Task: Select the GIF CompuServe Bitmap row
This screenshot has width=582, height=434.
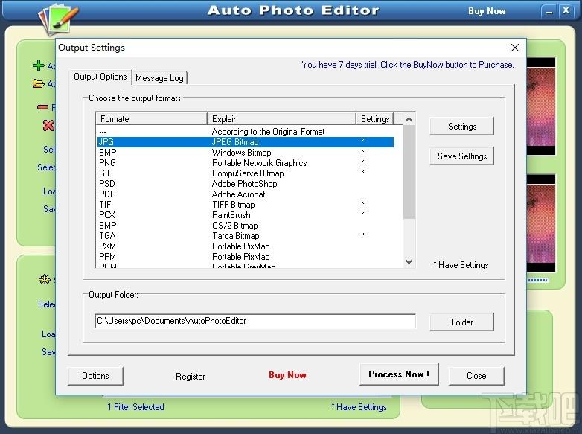Action: tap(246, 173)
